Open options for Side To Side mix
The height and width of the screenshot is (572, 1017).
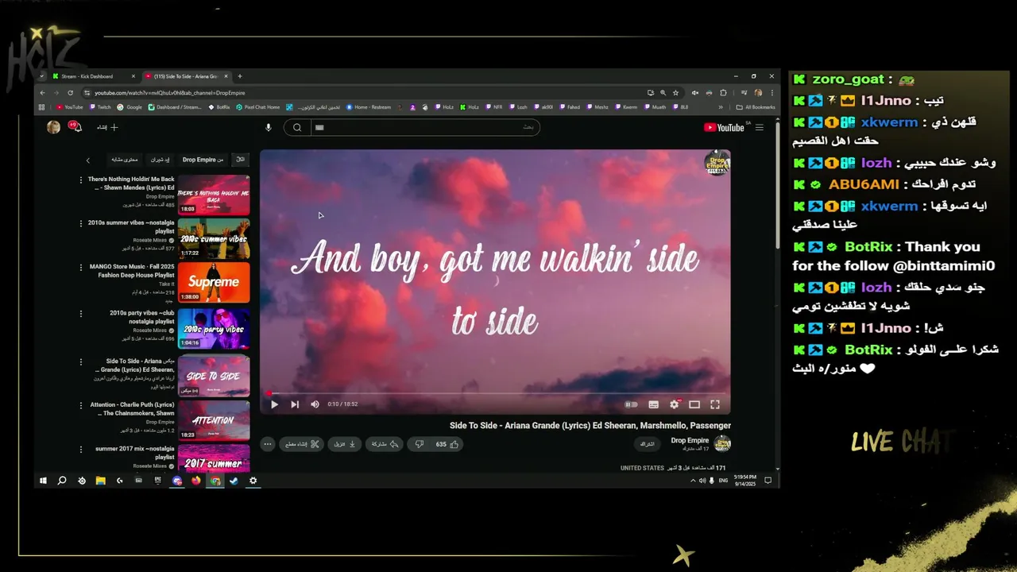(x=80, y=361)
